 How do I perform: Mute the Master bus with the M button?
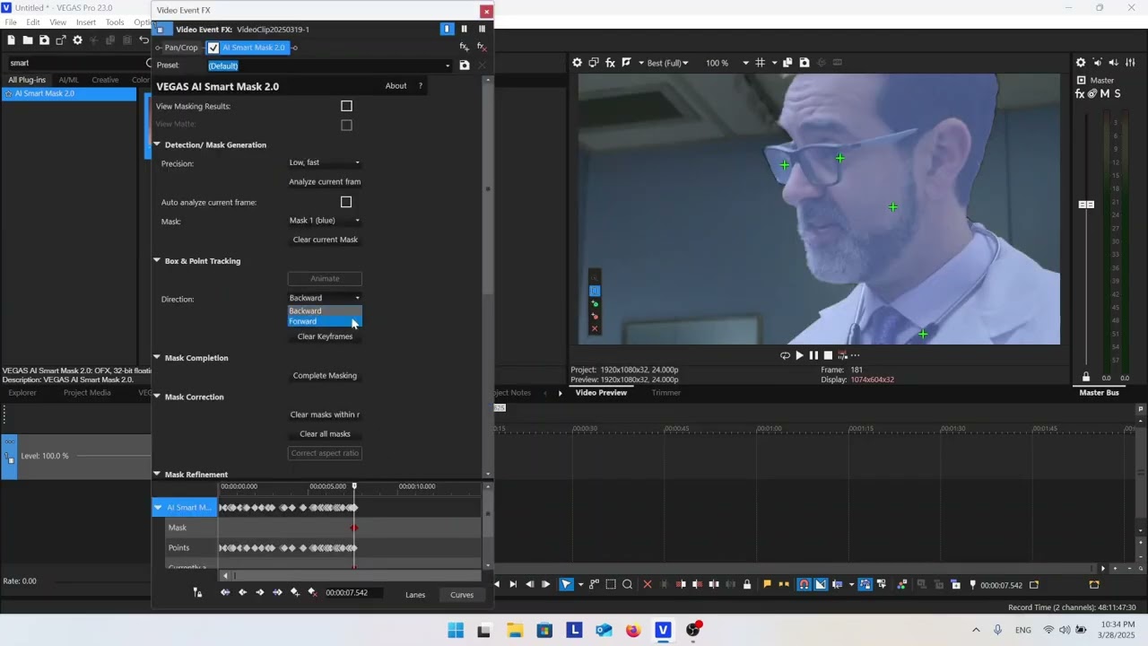pyautogui.click(x=1105, y=94)
